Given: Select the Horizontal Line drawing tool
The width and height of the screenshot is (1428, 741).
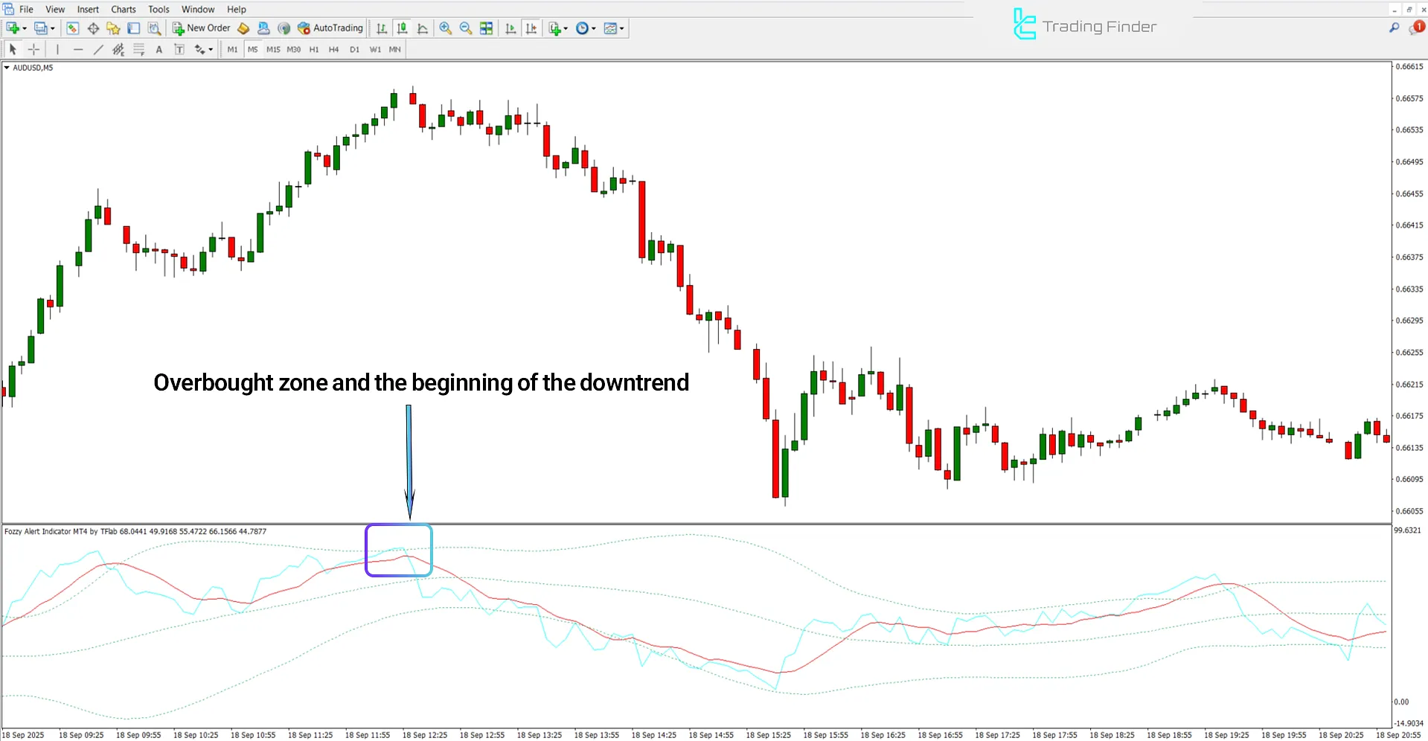Looking at the screenshot, I should click(78, 49).
